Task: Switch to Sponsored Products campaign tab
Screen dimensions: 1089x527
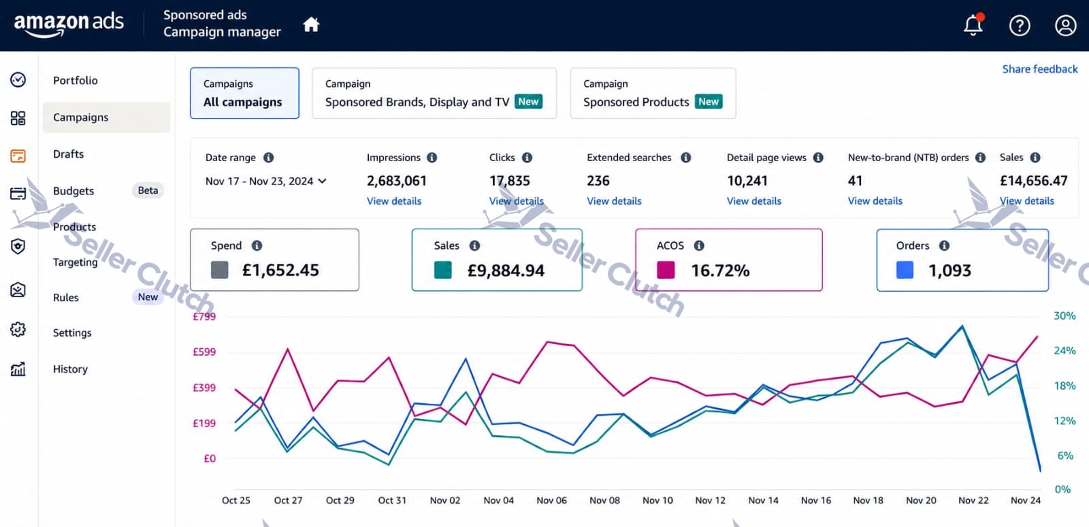Action: tap(653, 93)
